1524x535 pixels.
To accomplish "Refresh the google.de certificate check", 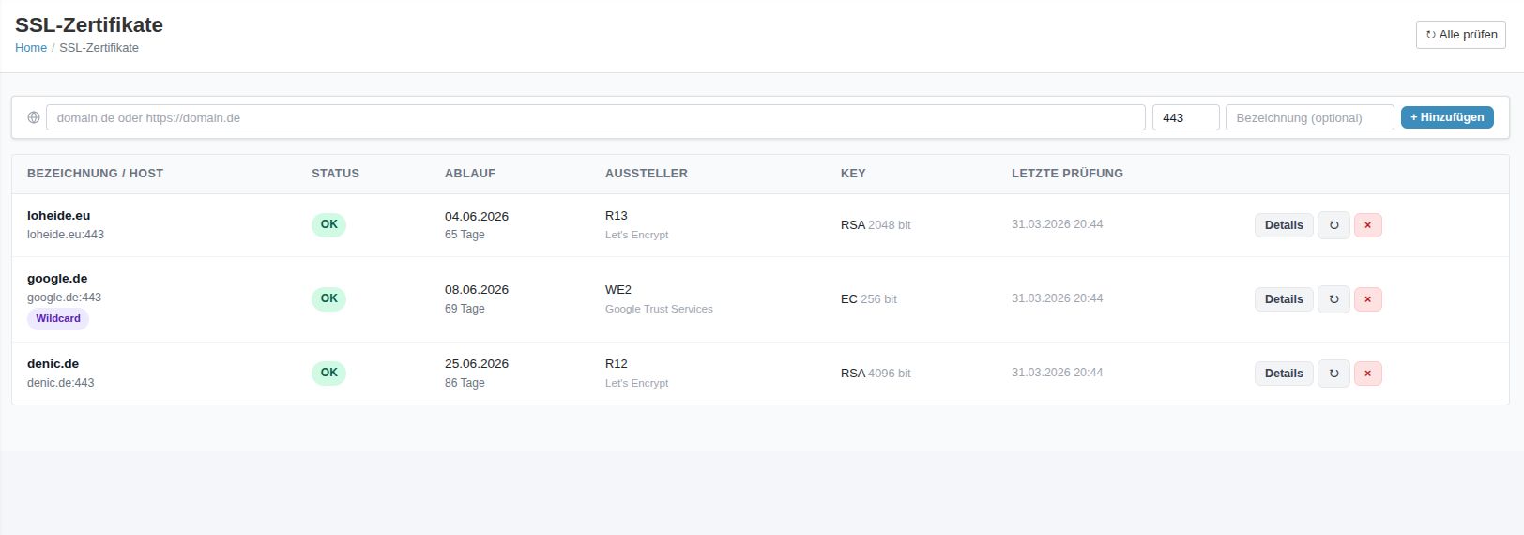I will (1333, 299).
